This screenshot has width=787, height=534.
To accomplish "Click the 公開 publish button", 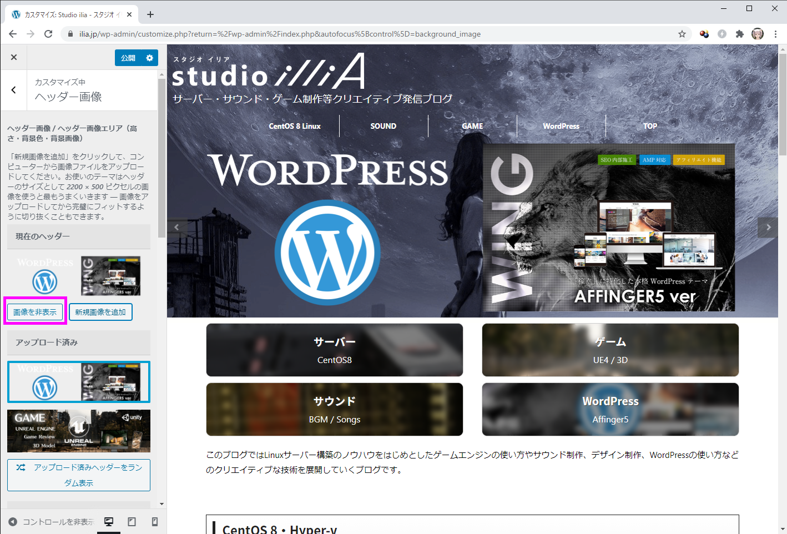I will [x=128, y=58].
